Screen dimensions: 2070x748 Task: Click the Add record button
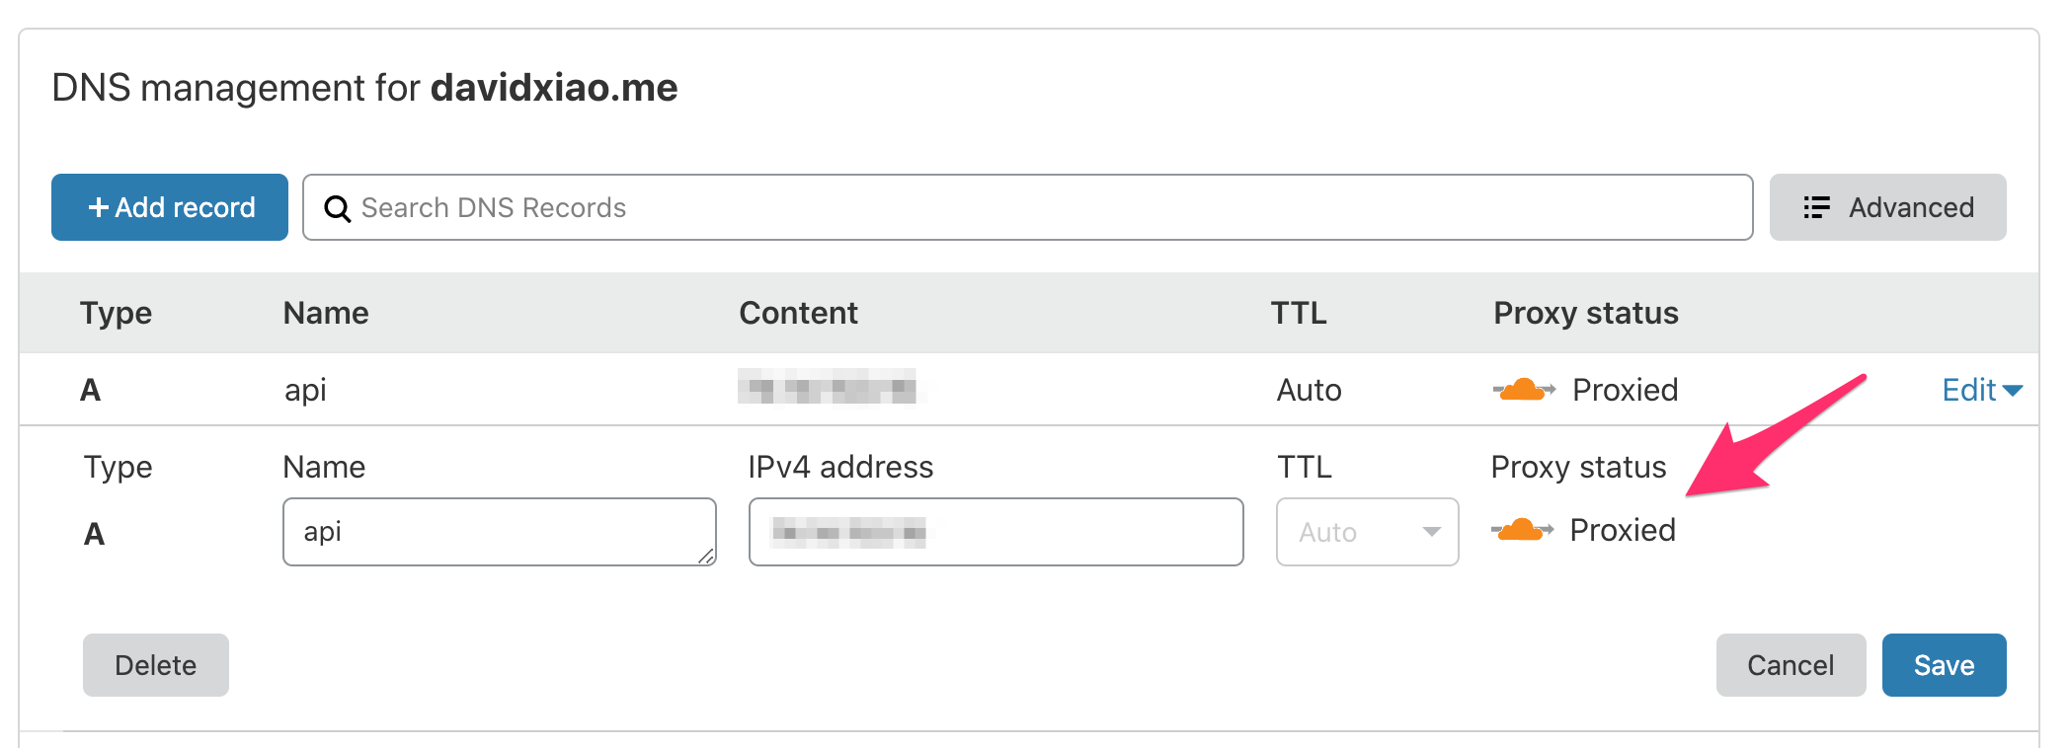(170, 207)
